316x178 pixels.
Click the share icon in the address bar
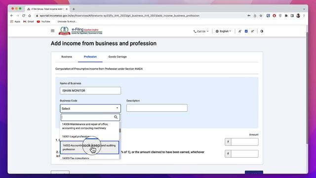point(255,15)
